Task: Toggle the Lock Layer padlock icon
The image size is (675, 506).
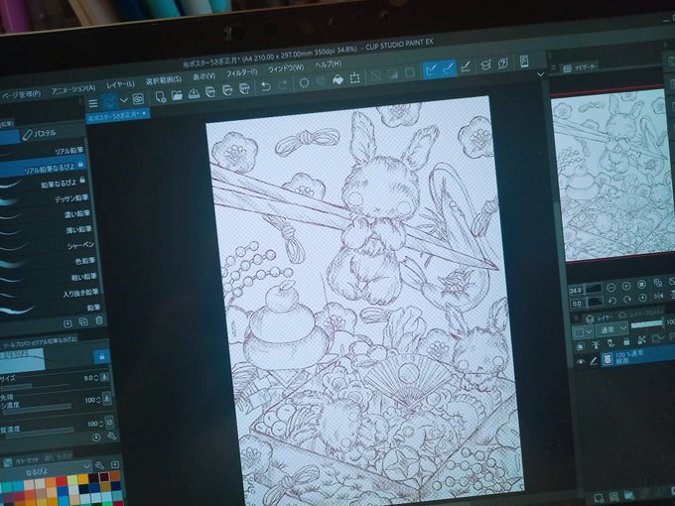Action: pos(626,341)
